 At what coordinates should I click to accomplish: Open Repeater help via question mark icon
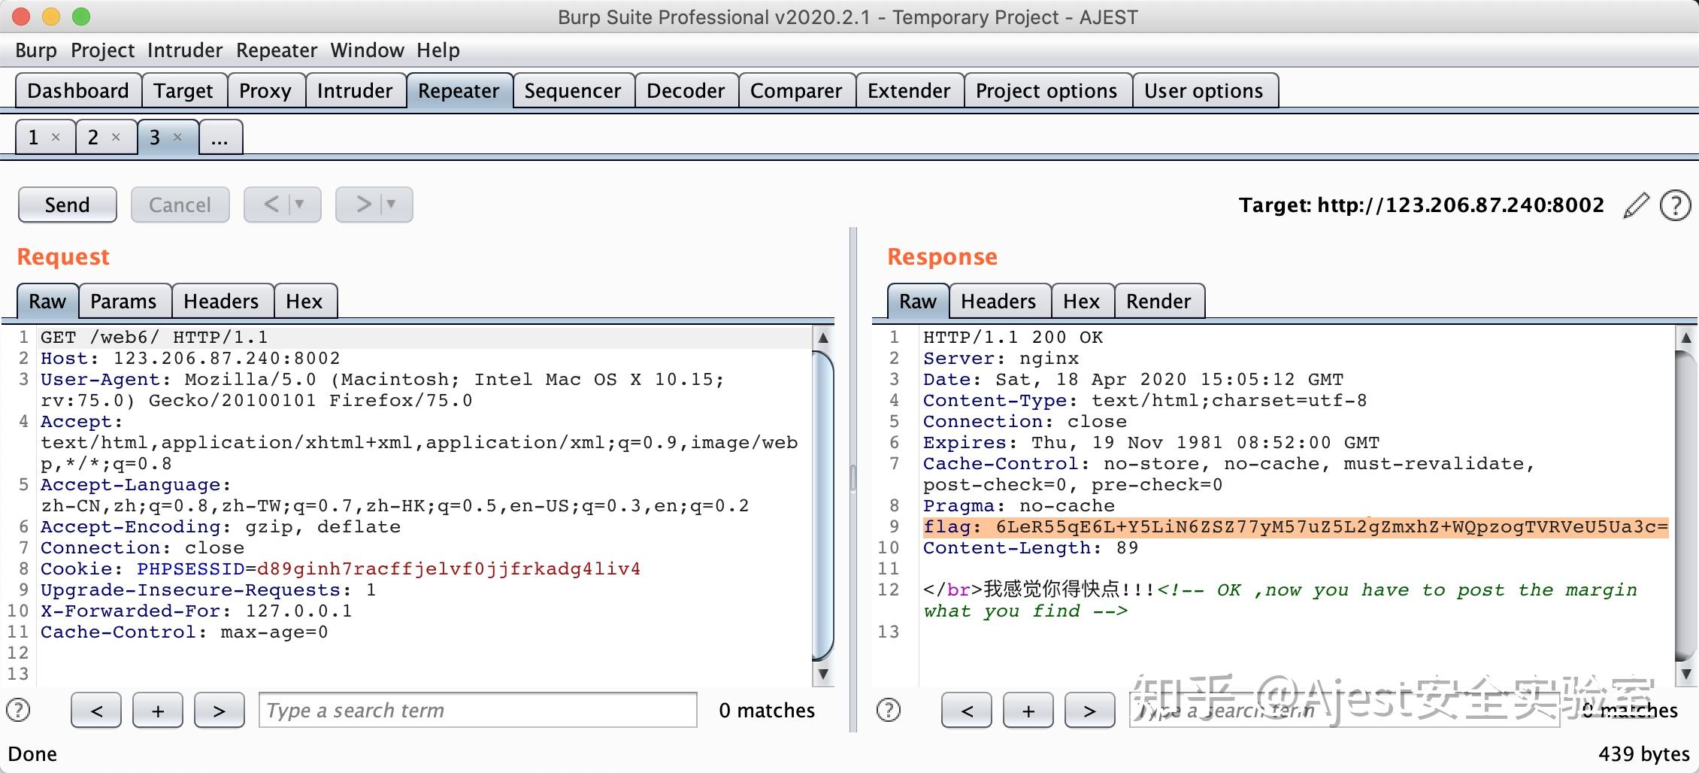(x=1675, y=205)
